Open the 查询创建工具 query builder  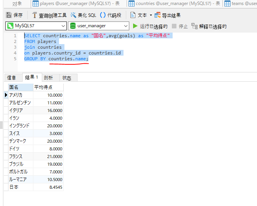click(x=49, y=15)
